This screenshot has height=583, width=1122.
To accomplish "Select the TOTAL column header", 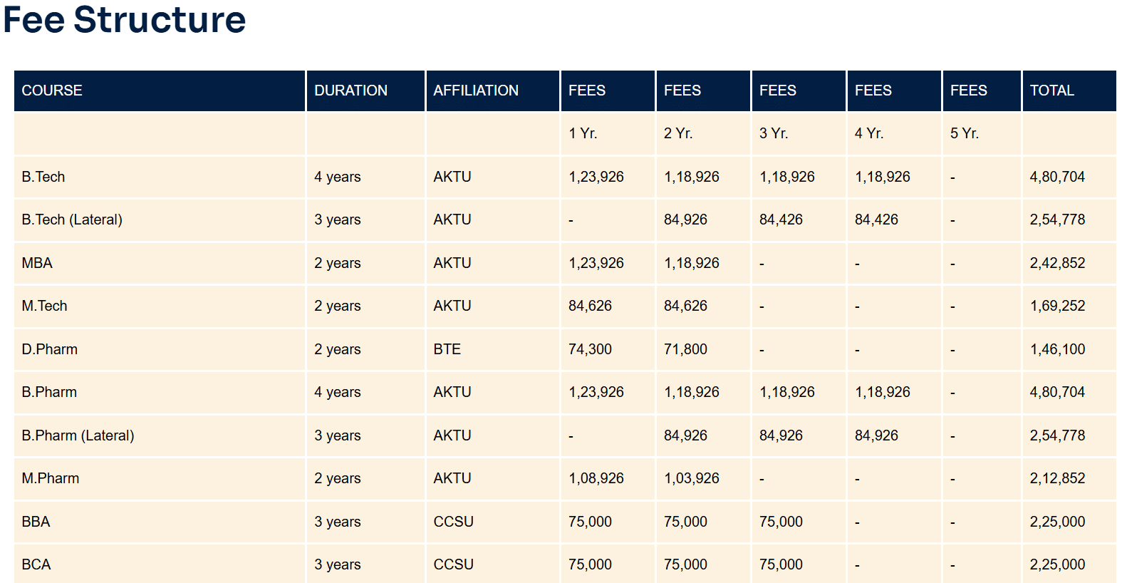I will (x=1051, y=91).
